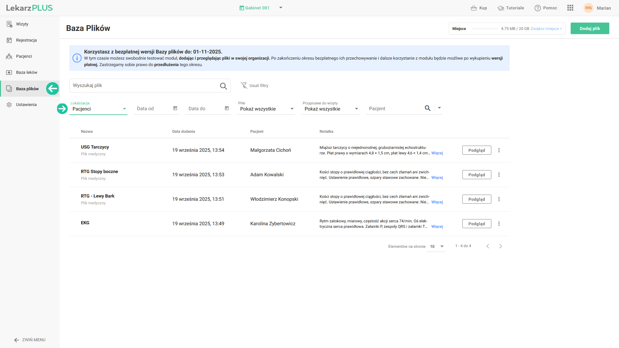Open three-dot menu for USG Tarczycy
This screenshot has height=348, width=619.
coord(499,150)
